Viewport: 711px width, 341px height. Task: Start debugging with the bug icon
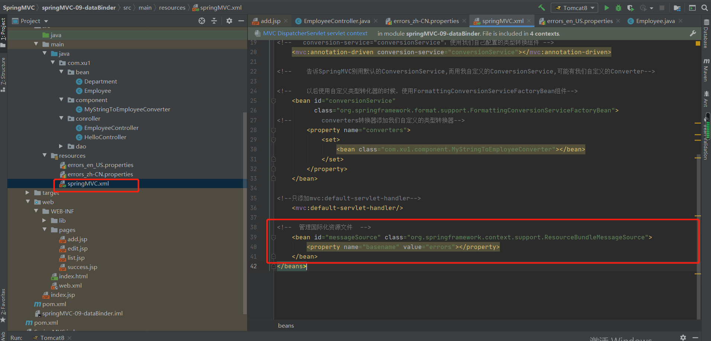(618, 8)
